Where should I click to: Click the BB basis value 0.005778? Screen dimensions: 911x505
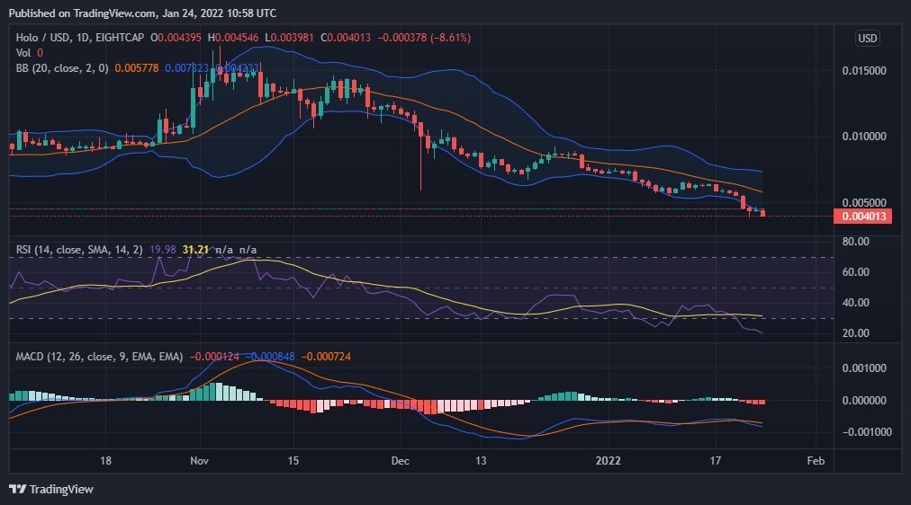137,67
